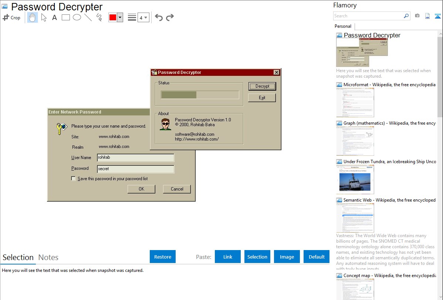Click the Paste Image button

coord(287,257)
